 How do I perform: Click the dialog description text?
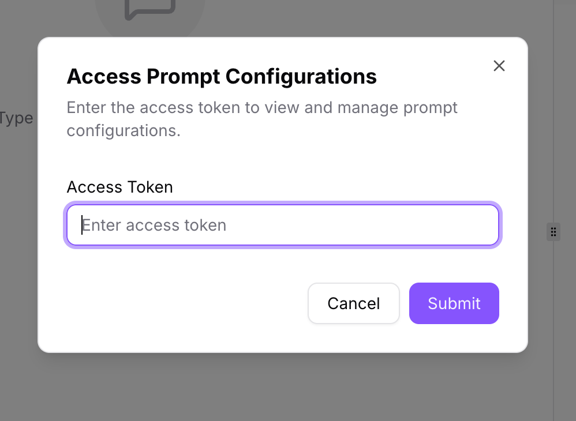(x=262, y=119)
